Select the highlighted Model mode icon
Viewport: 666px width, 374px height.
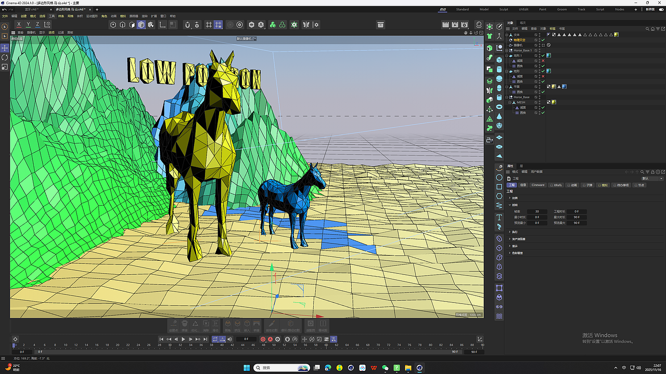(x=141, y=24)
